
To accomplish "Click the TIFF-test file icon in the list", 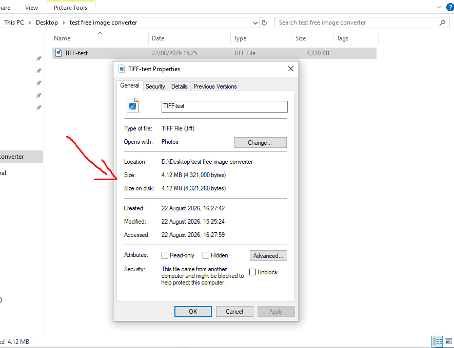I will [x=58, y=53].
